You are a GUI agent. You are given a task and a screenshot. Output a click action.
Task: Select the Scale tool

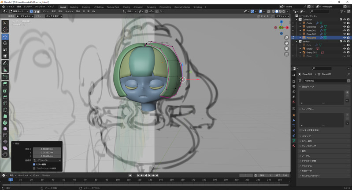click(x=5, y=50)
